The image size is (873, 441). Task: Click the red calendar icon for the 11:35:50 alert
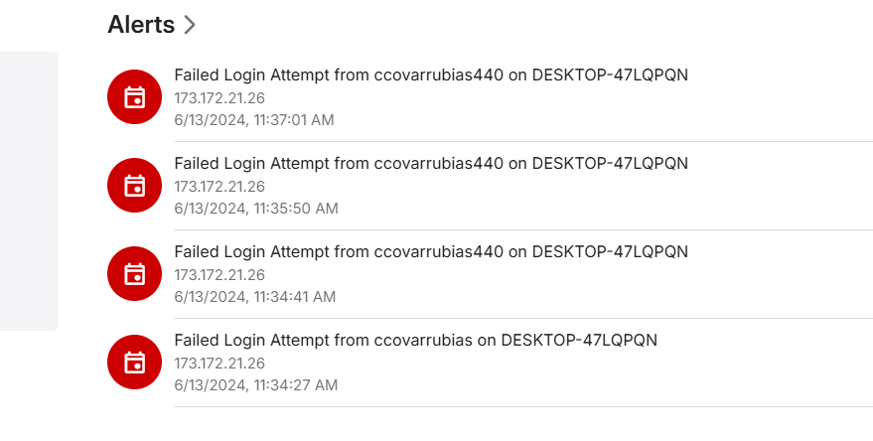[134, 186]
